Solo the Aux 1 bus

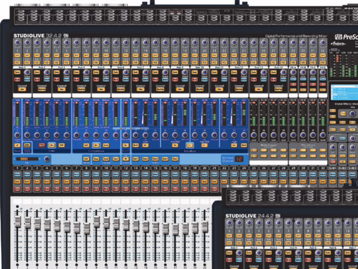[x=17, y=73]
